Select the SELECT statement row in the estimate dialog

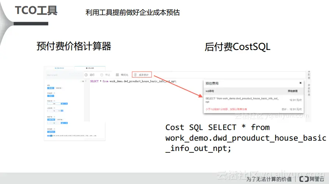coord(254,100)
